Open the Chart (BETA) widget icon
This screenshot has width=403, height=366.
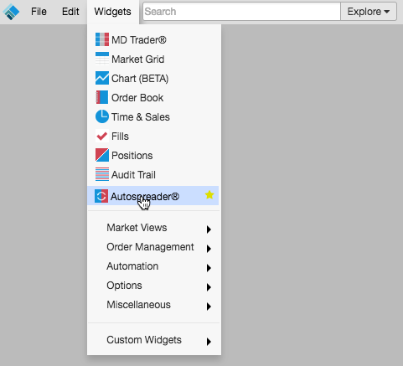pos(102,78)
